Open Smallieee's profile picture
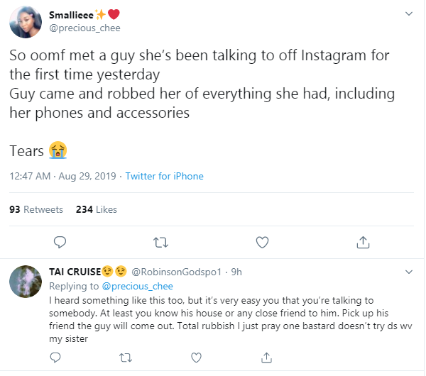 (24, 23)
